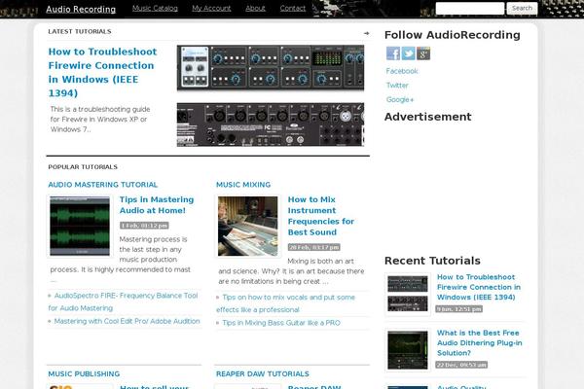Open Firewire article in Recent Tutorials sidebar
Image resolution: width=584 pixels, height=389 pixels.
point(479,287)
